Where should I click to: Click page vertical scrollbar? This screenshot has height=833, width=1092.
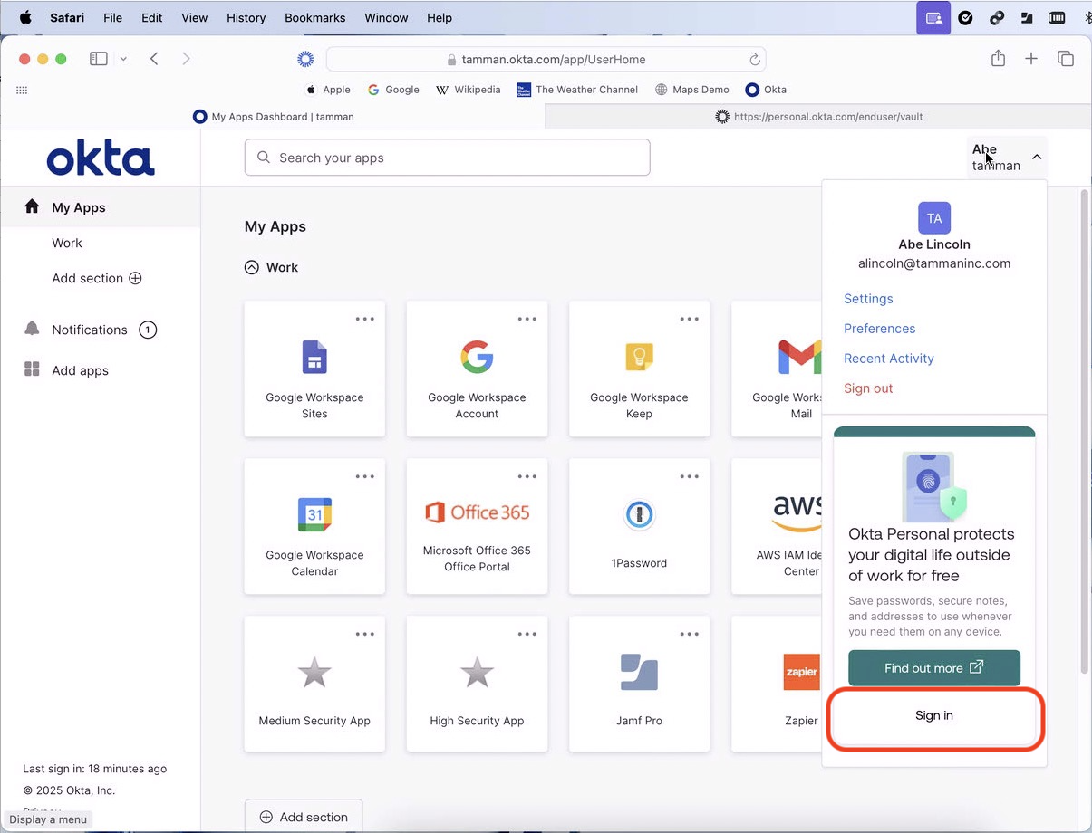1085,433
